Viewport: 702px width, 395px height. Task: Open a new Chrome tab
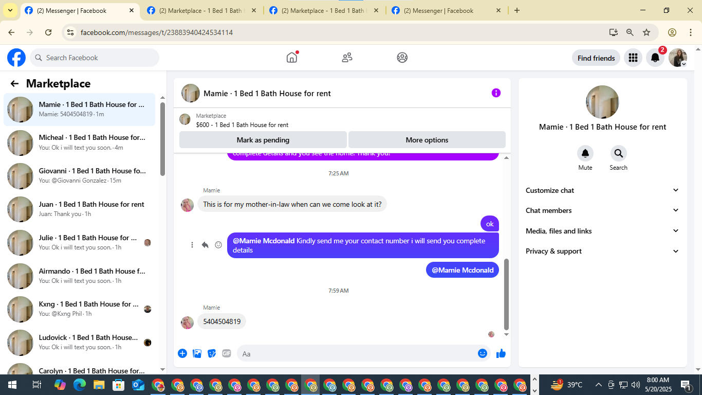(517, 10)
